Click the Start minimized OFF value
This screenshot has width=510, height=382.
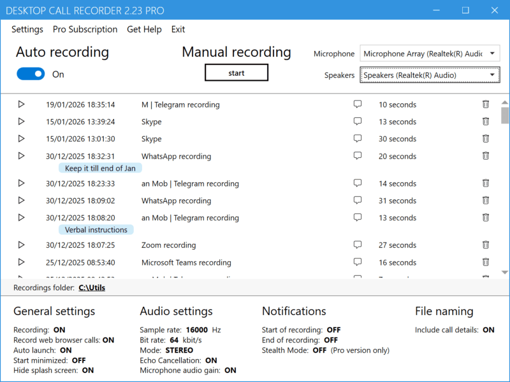78,360
